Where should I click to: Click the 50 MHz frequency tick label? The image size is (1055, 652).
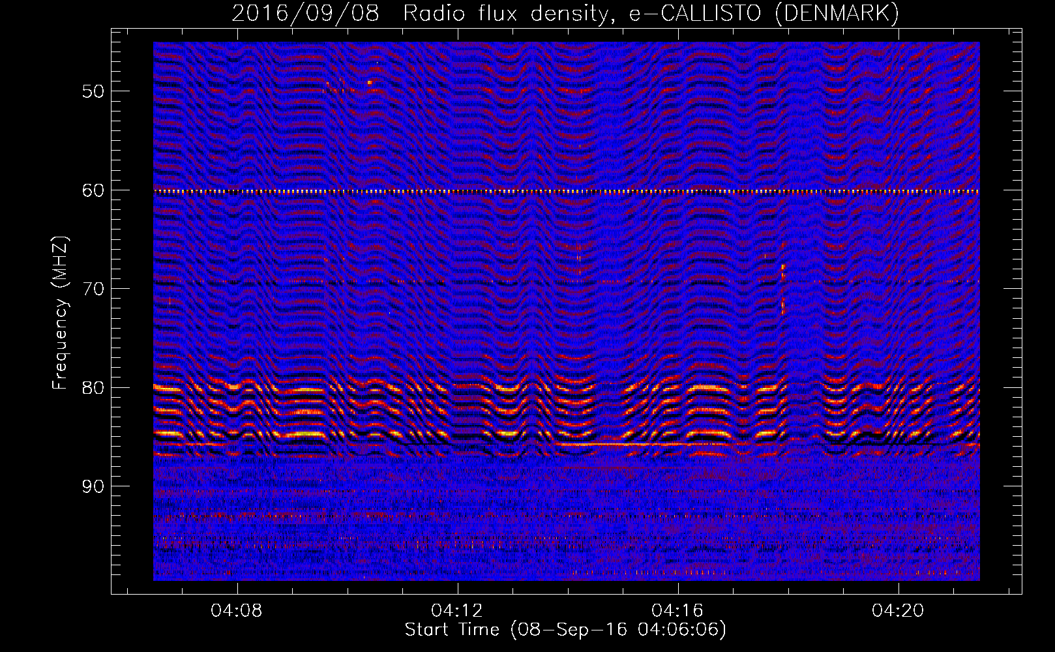coord(93,91)
